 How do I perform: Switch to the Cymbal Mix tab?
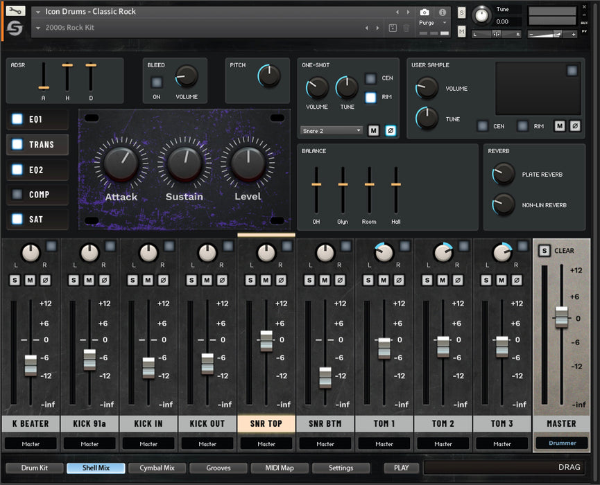pyautogui.click(x=157, y=468)
